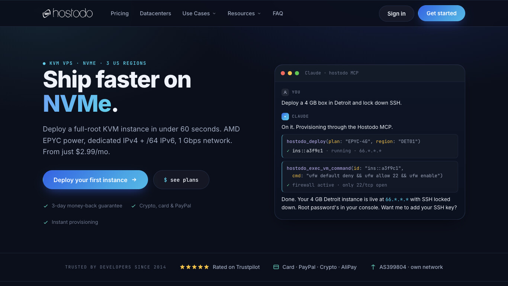Click the firewall active status line
Screen dimensions: 508x286
(x=337, y=185)
